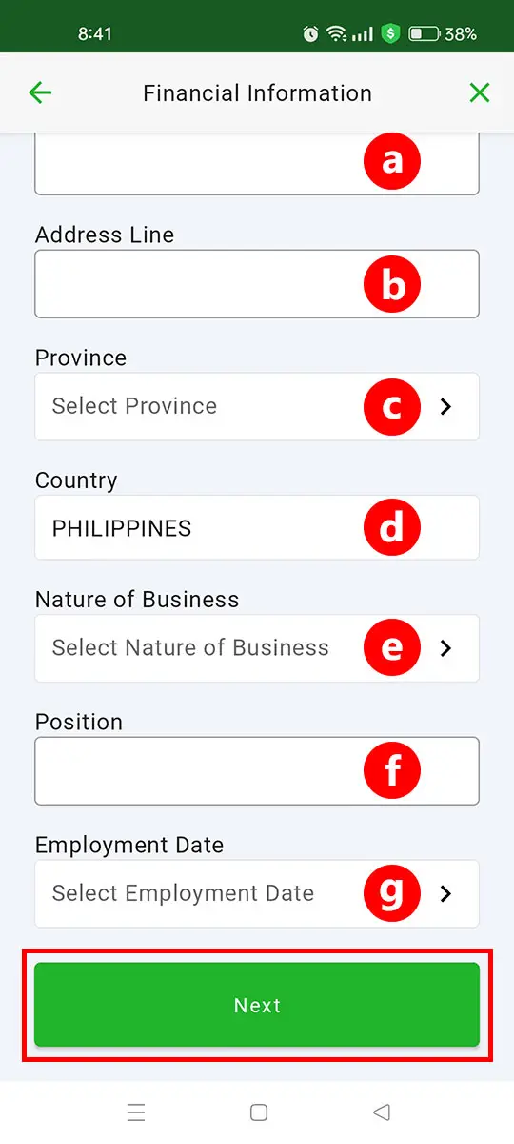Open the Select Employment Date picker

point(257,893)
